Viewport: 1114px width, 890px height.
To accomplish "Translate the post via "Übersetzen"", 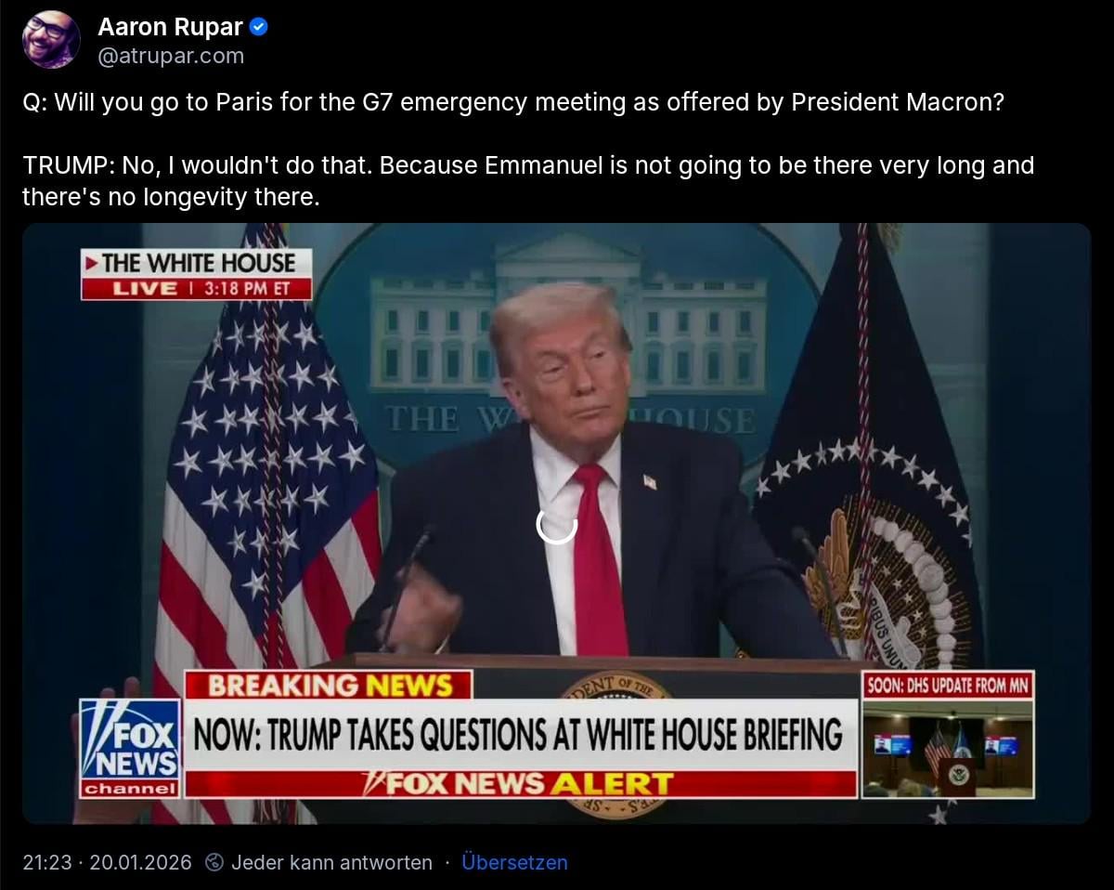I will pyautogui.click(x=514, y=863).
